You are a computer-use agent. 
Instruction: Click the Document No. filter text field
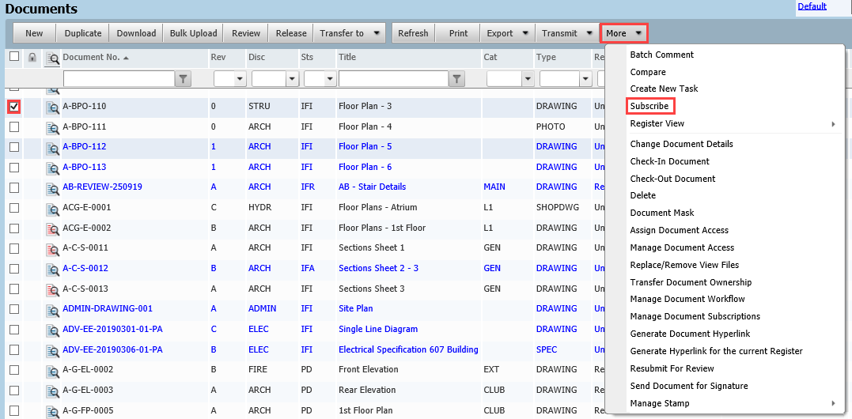pyautogui.click(x=119, y=78)
